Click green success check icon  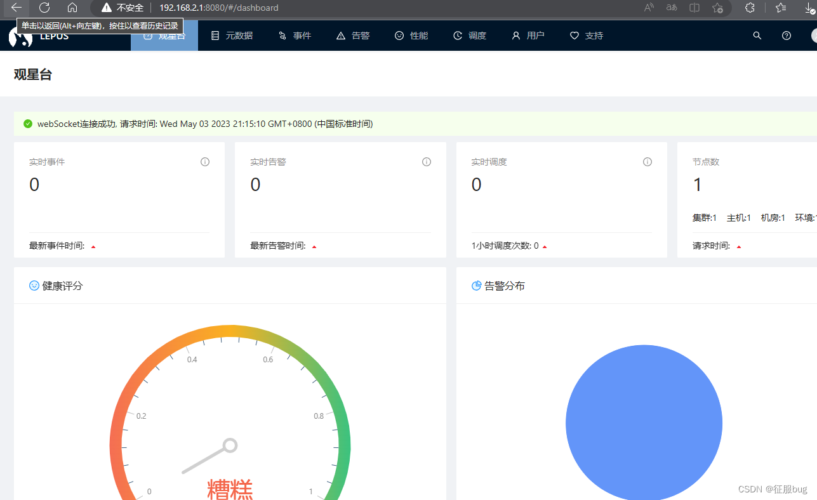click(x=28, y=124)
